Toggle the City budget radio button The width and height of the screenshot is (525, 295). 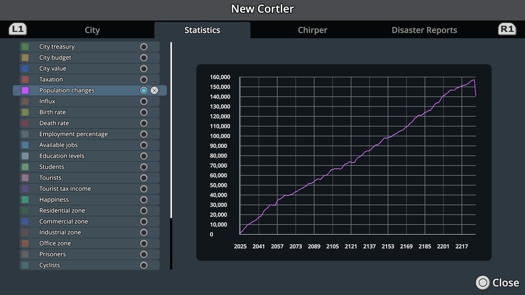[x=143, y=58]
